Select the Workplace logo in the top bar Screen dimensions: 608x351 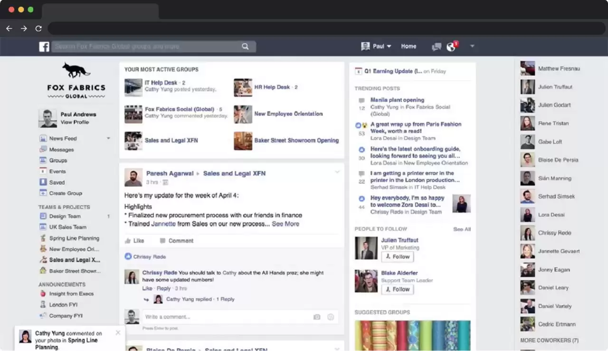coord(44,46)
